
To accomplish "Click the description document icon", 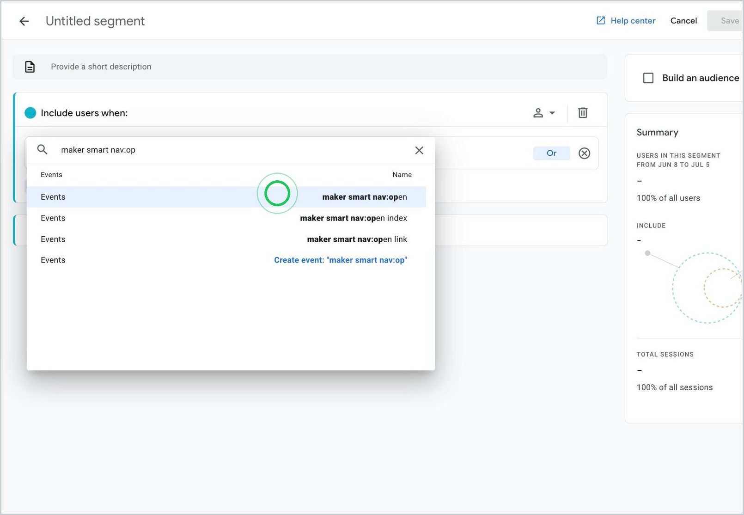I will 30,67.
